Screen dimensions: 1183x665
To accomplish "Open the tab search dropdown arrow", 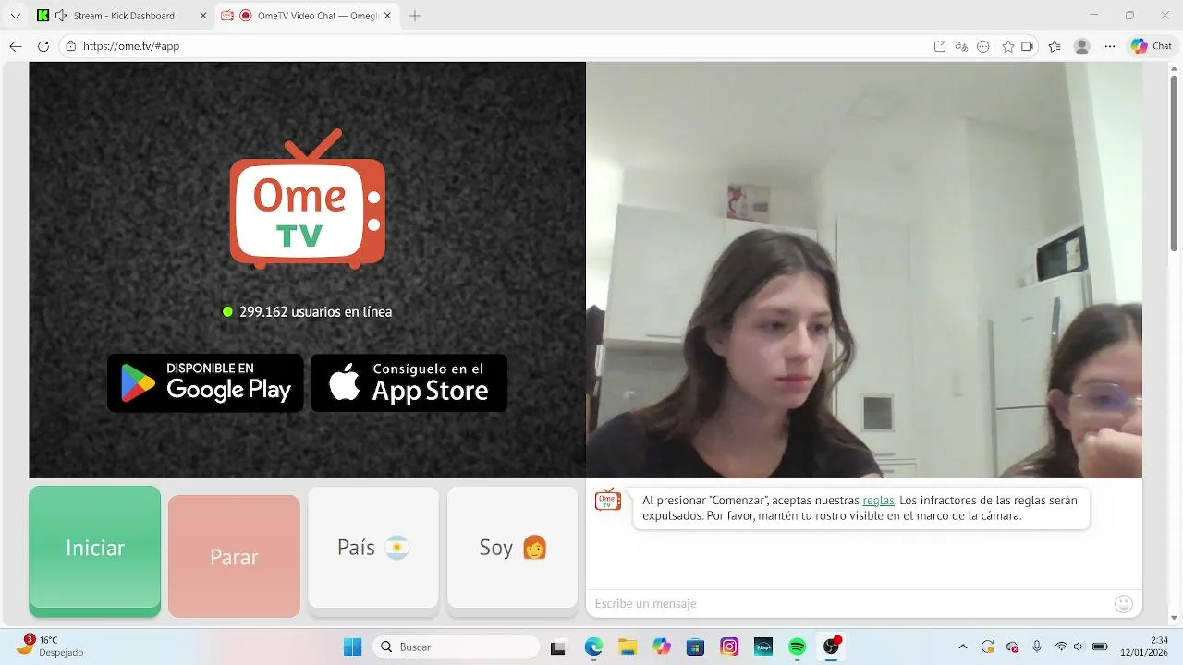I will point(15,16).
